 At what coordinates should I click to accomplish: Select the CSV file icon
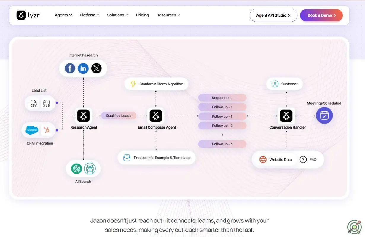34,103
